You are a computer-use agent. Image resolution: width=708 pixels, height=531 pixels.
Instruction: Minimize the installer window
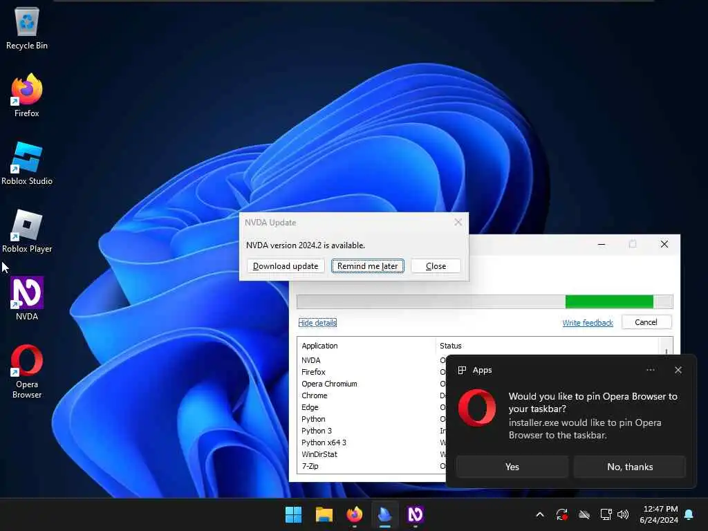point(602,244)
